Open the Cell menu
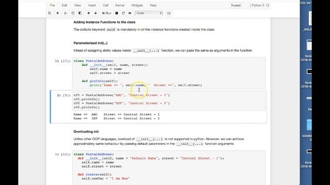This screenshot has height=185, width=330. pyautogui.click(x=106, y=5)
